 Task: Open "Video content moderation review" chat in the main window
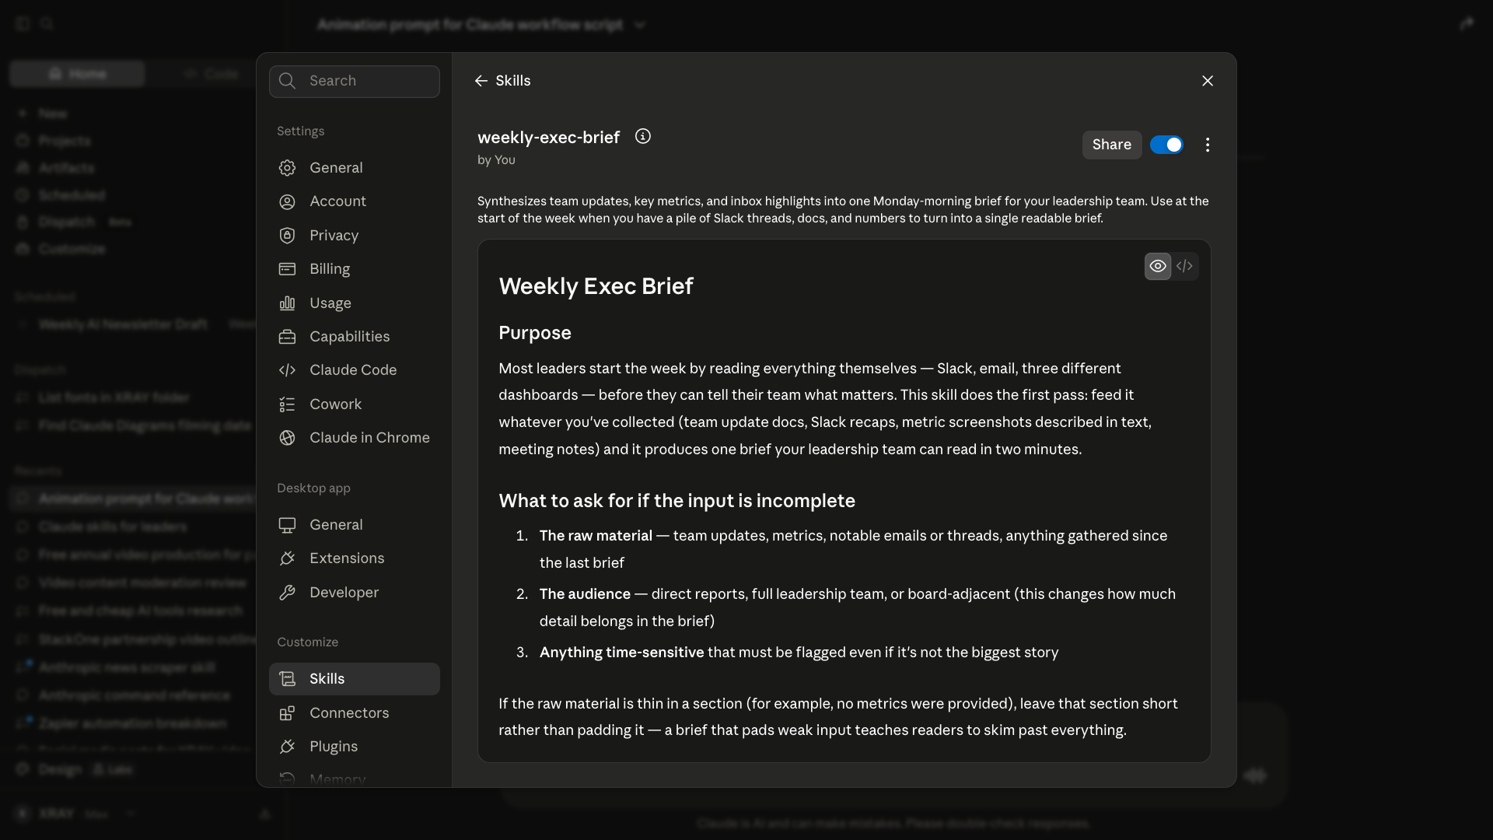(x=142, y=583)
